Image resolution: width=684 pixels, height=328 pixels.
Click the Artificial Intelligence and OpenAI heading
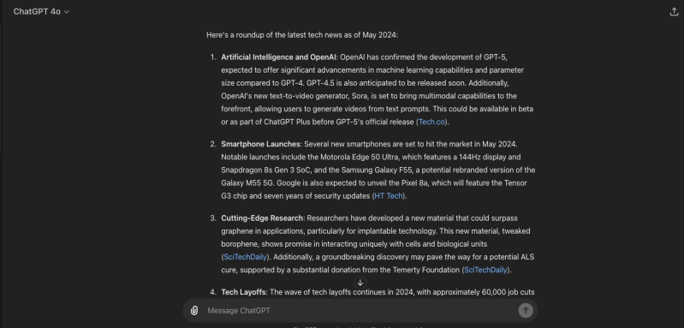(x=279, y=57)
